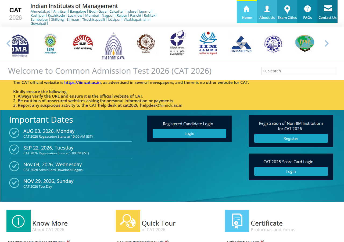
Task: Open the Mumbai institute link
Action: click(x=92, y=15)
